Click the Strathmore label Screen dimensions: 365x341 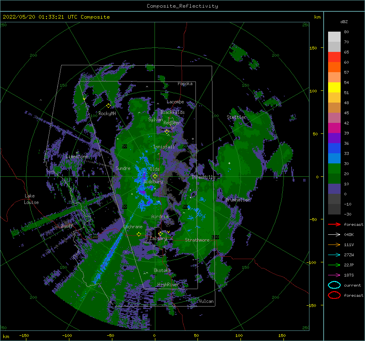point(197,240)
